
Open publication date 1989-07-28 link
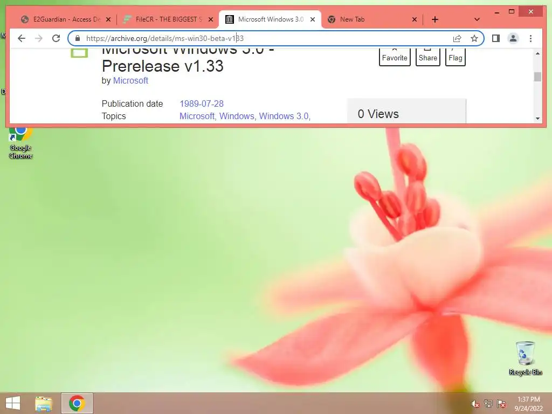pos(202,104)
